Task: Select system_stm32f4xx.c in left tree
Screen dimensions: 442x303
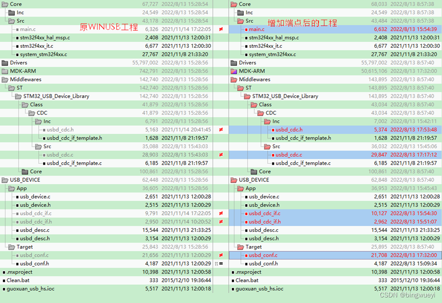Action: 44,54
